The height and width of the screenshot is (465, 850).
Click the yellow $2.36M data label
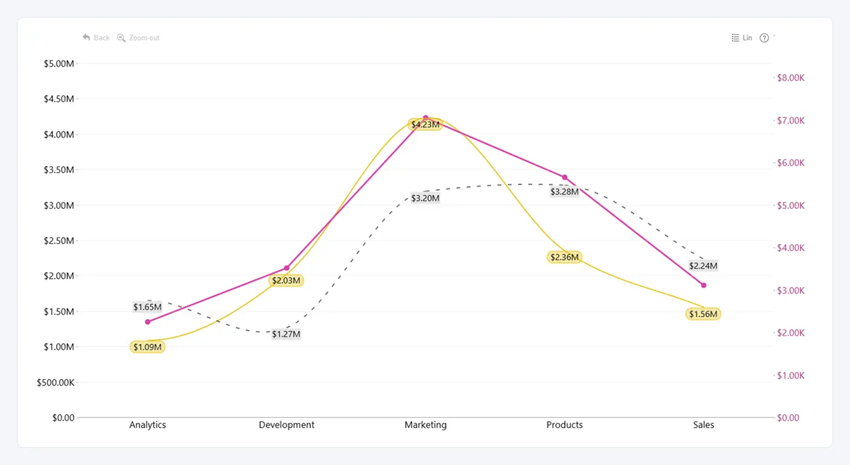point(564,257)
